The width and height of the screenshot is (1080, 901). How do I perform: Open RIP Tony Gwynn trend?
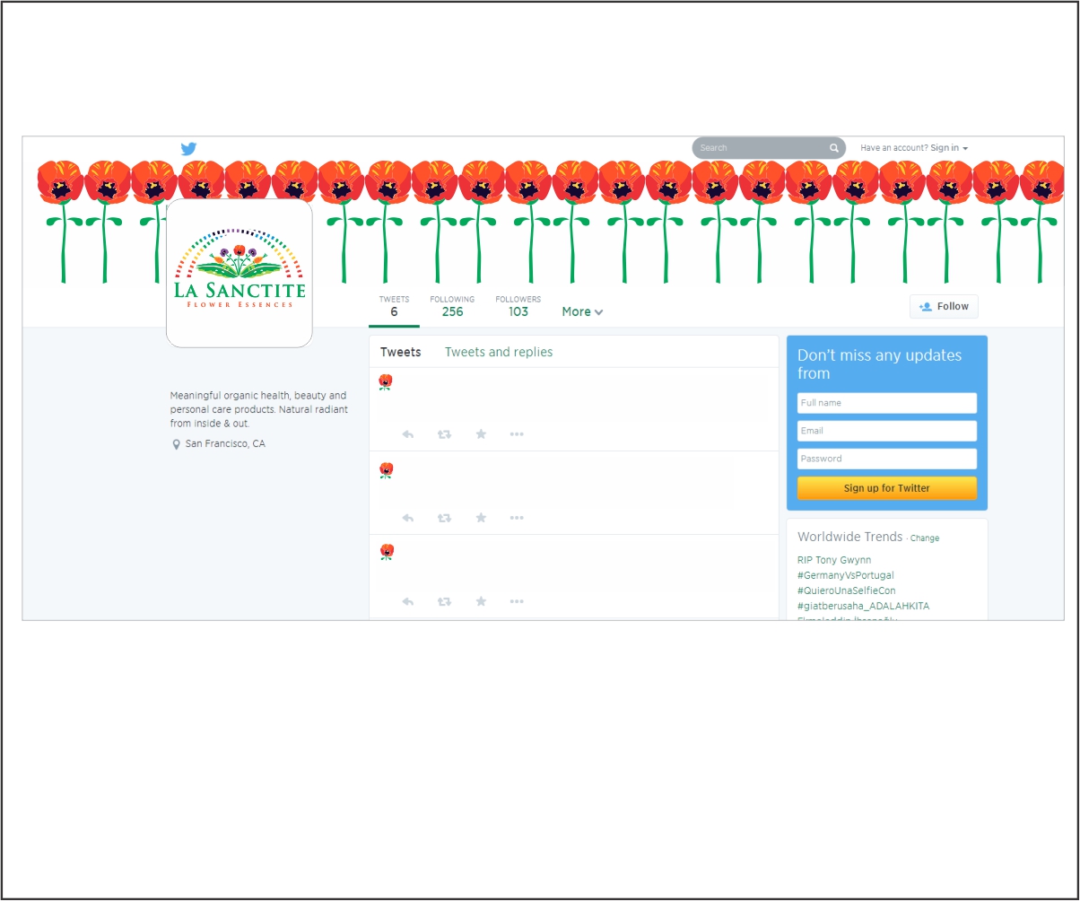[x=834, y=560]
